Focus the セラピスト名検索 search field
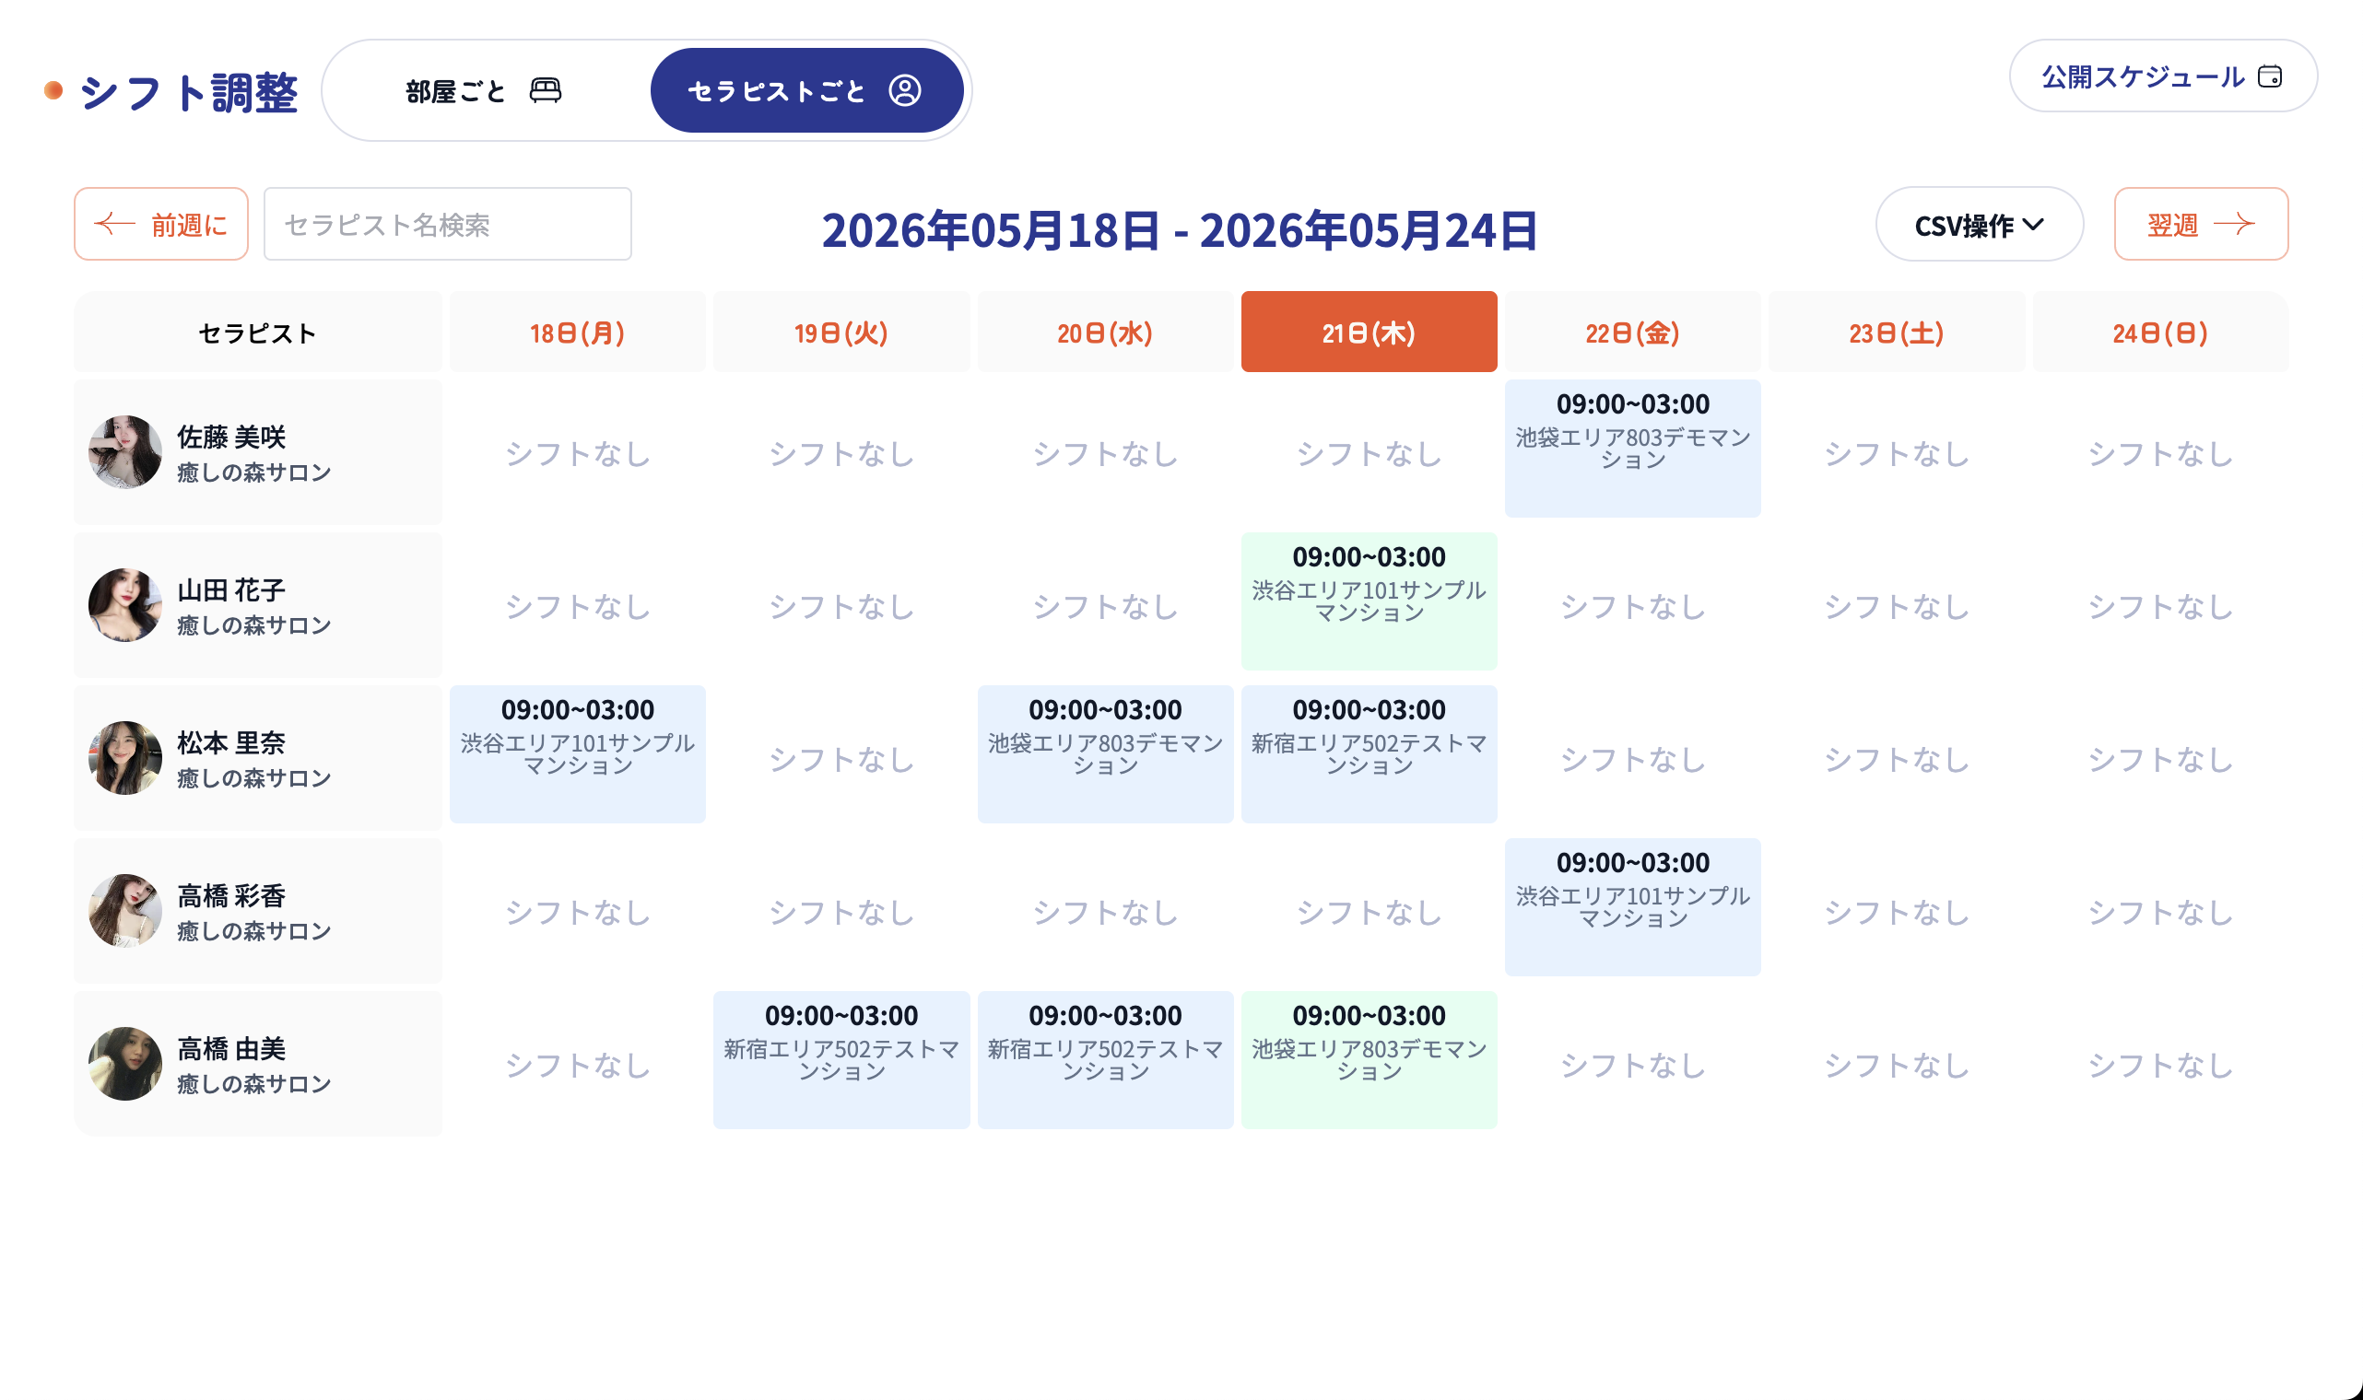Screen dimensions: 2363x1400 tap(447, 225)
